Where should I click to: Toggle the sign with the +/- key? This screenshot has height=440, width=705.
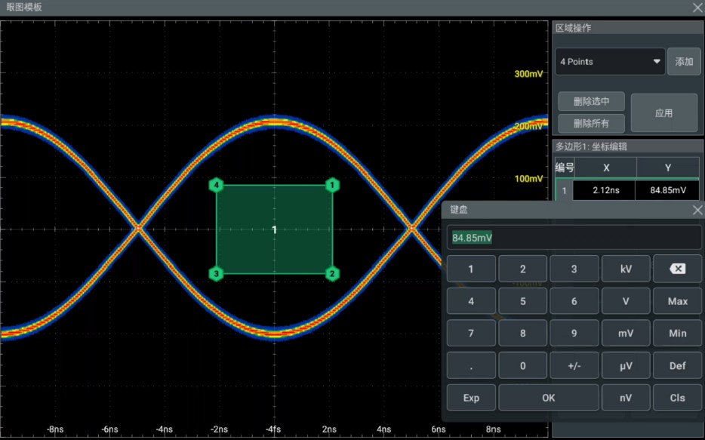(x=574, y=365)
